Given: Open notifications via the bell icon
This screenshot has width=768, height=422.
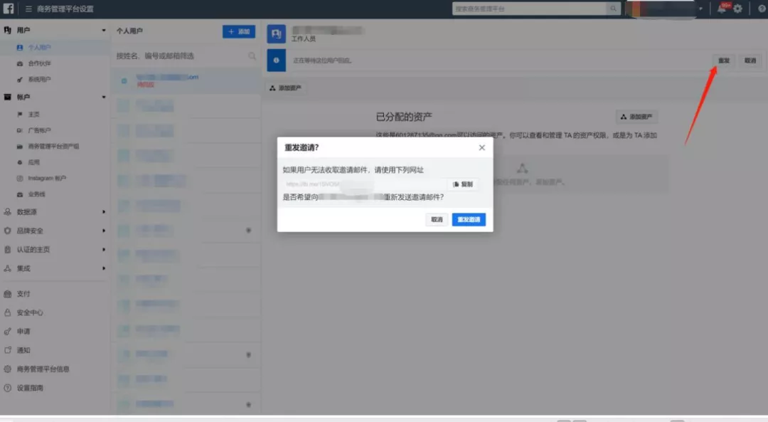Looking at the screenshot, I should point(721,9).
